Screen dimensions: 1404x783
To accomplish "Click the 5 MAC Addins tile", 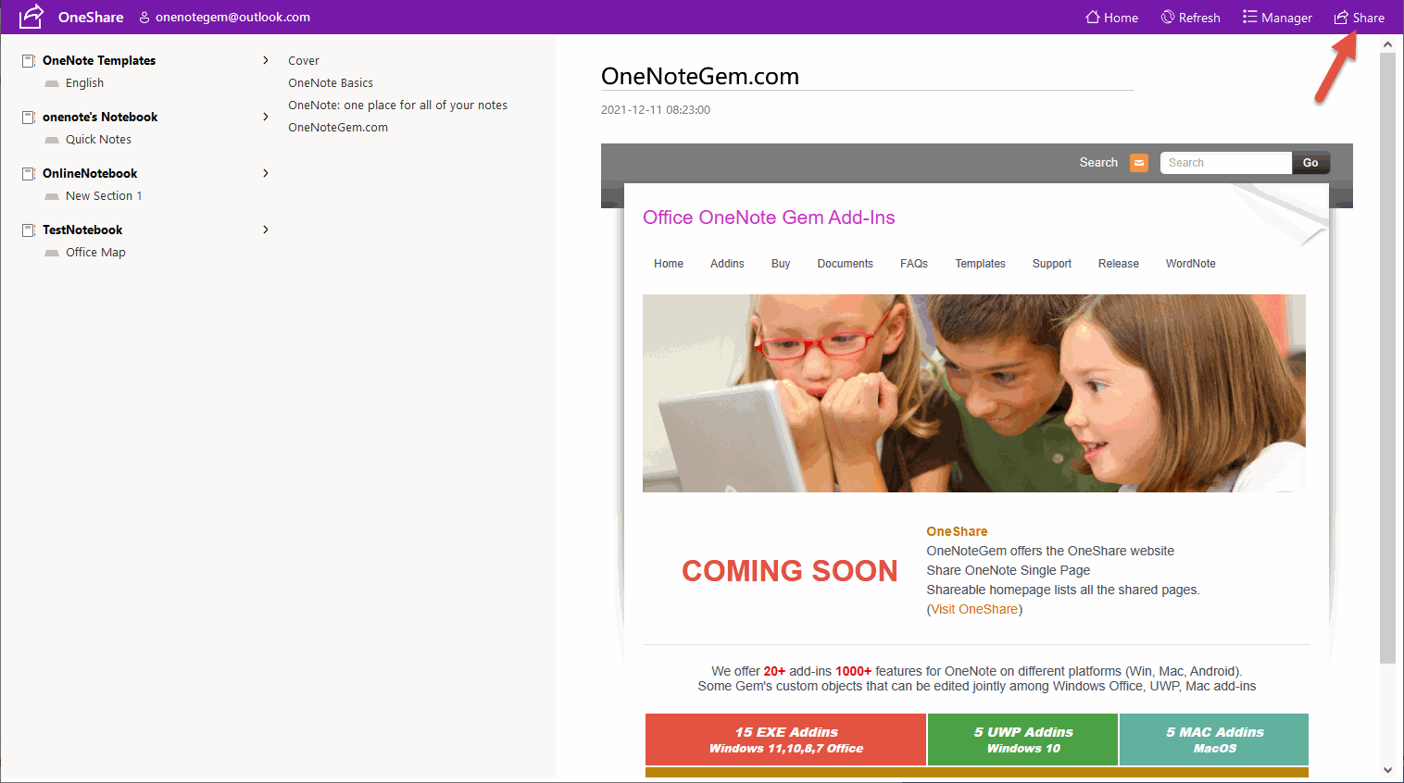I will pos(1214,739).
